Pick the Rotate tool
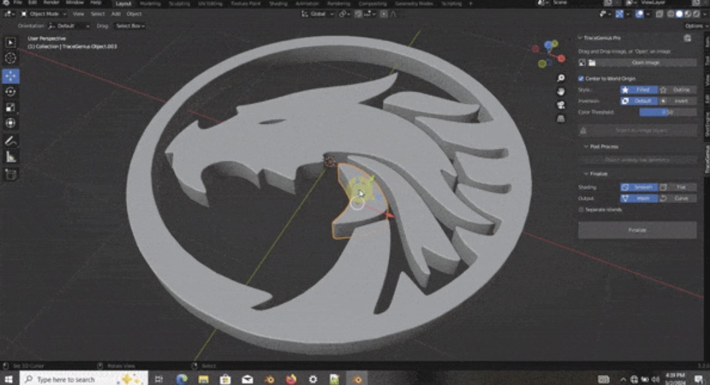This screenshot has width=710, height=385. tap(11, 91)
